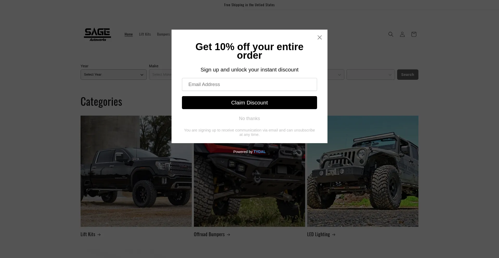Open the shopping cart icon

pyautogui.click(x=413, y=34)
